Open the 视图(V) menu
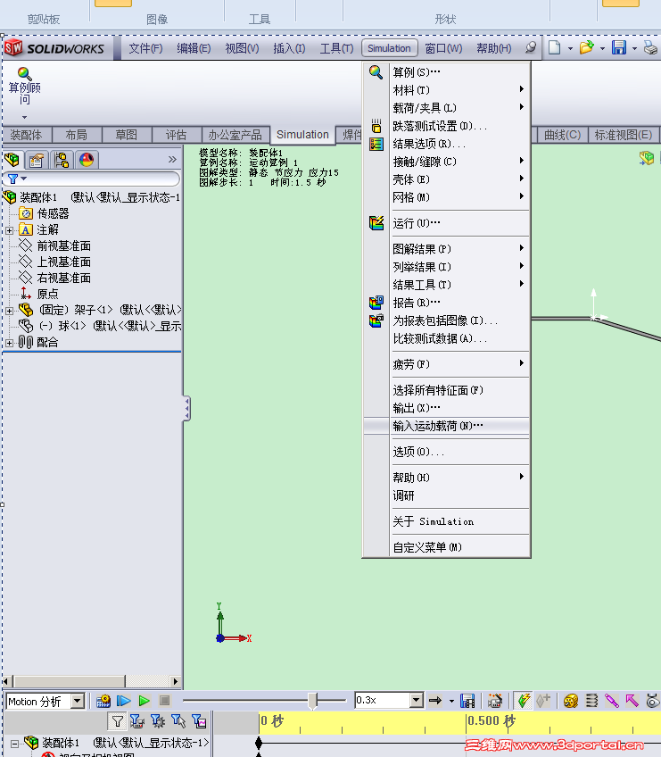661x757 pixels. click(242, 48)
